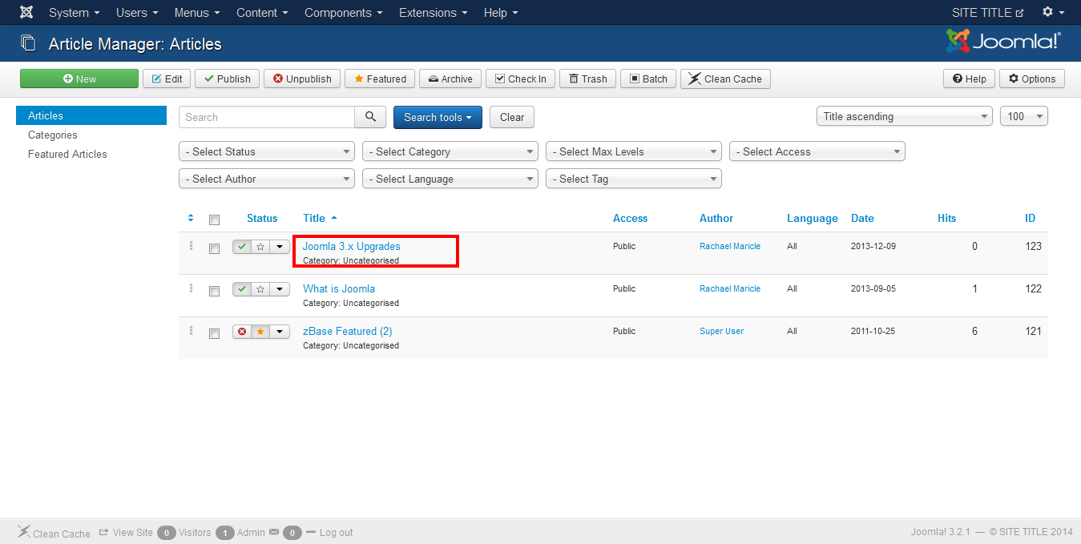Open the Users menu
This screenshot has width=1081, height=544.
point(137,13)
